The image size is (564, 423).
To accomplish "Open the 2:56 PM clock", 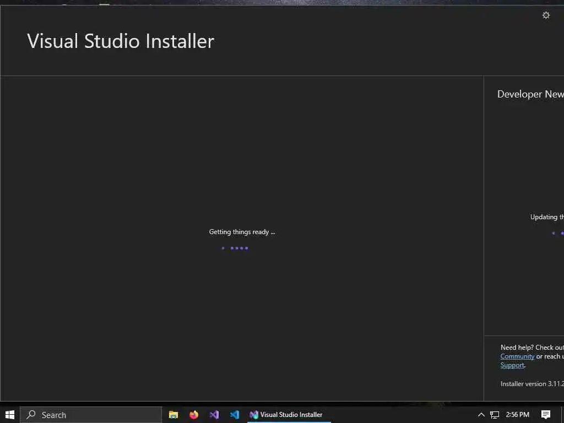I will [517, 415].
